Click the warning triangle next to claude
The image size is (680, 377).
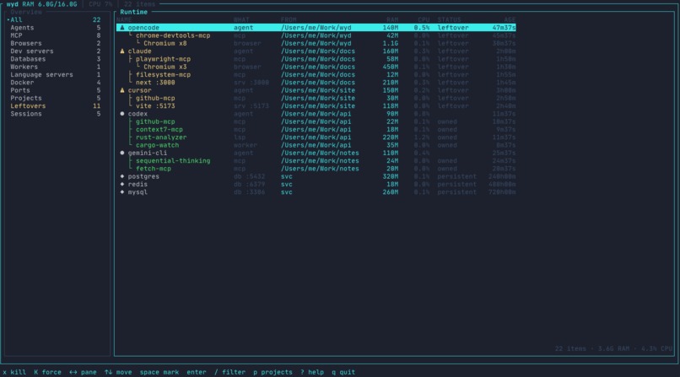(122, 51)
